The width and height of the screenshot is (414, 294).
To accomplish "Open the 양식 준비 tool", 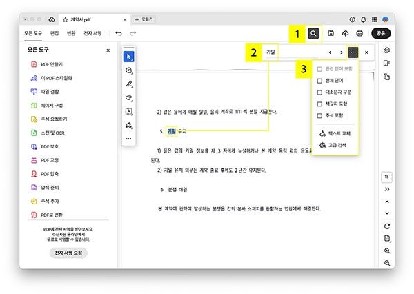I will tap(45, 188).
